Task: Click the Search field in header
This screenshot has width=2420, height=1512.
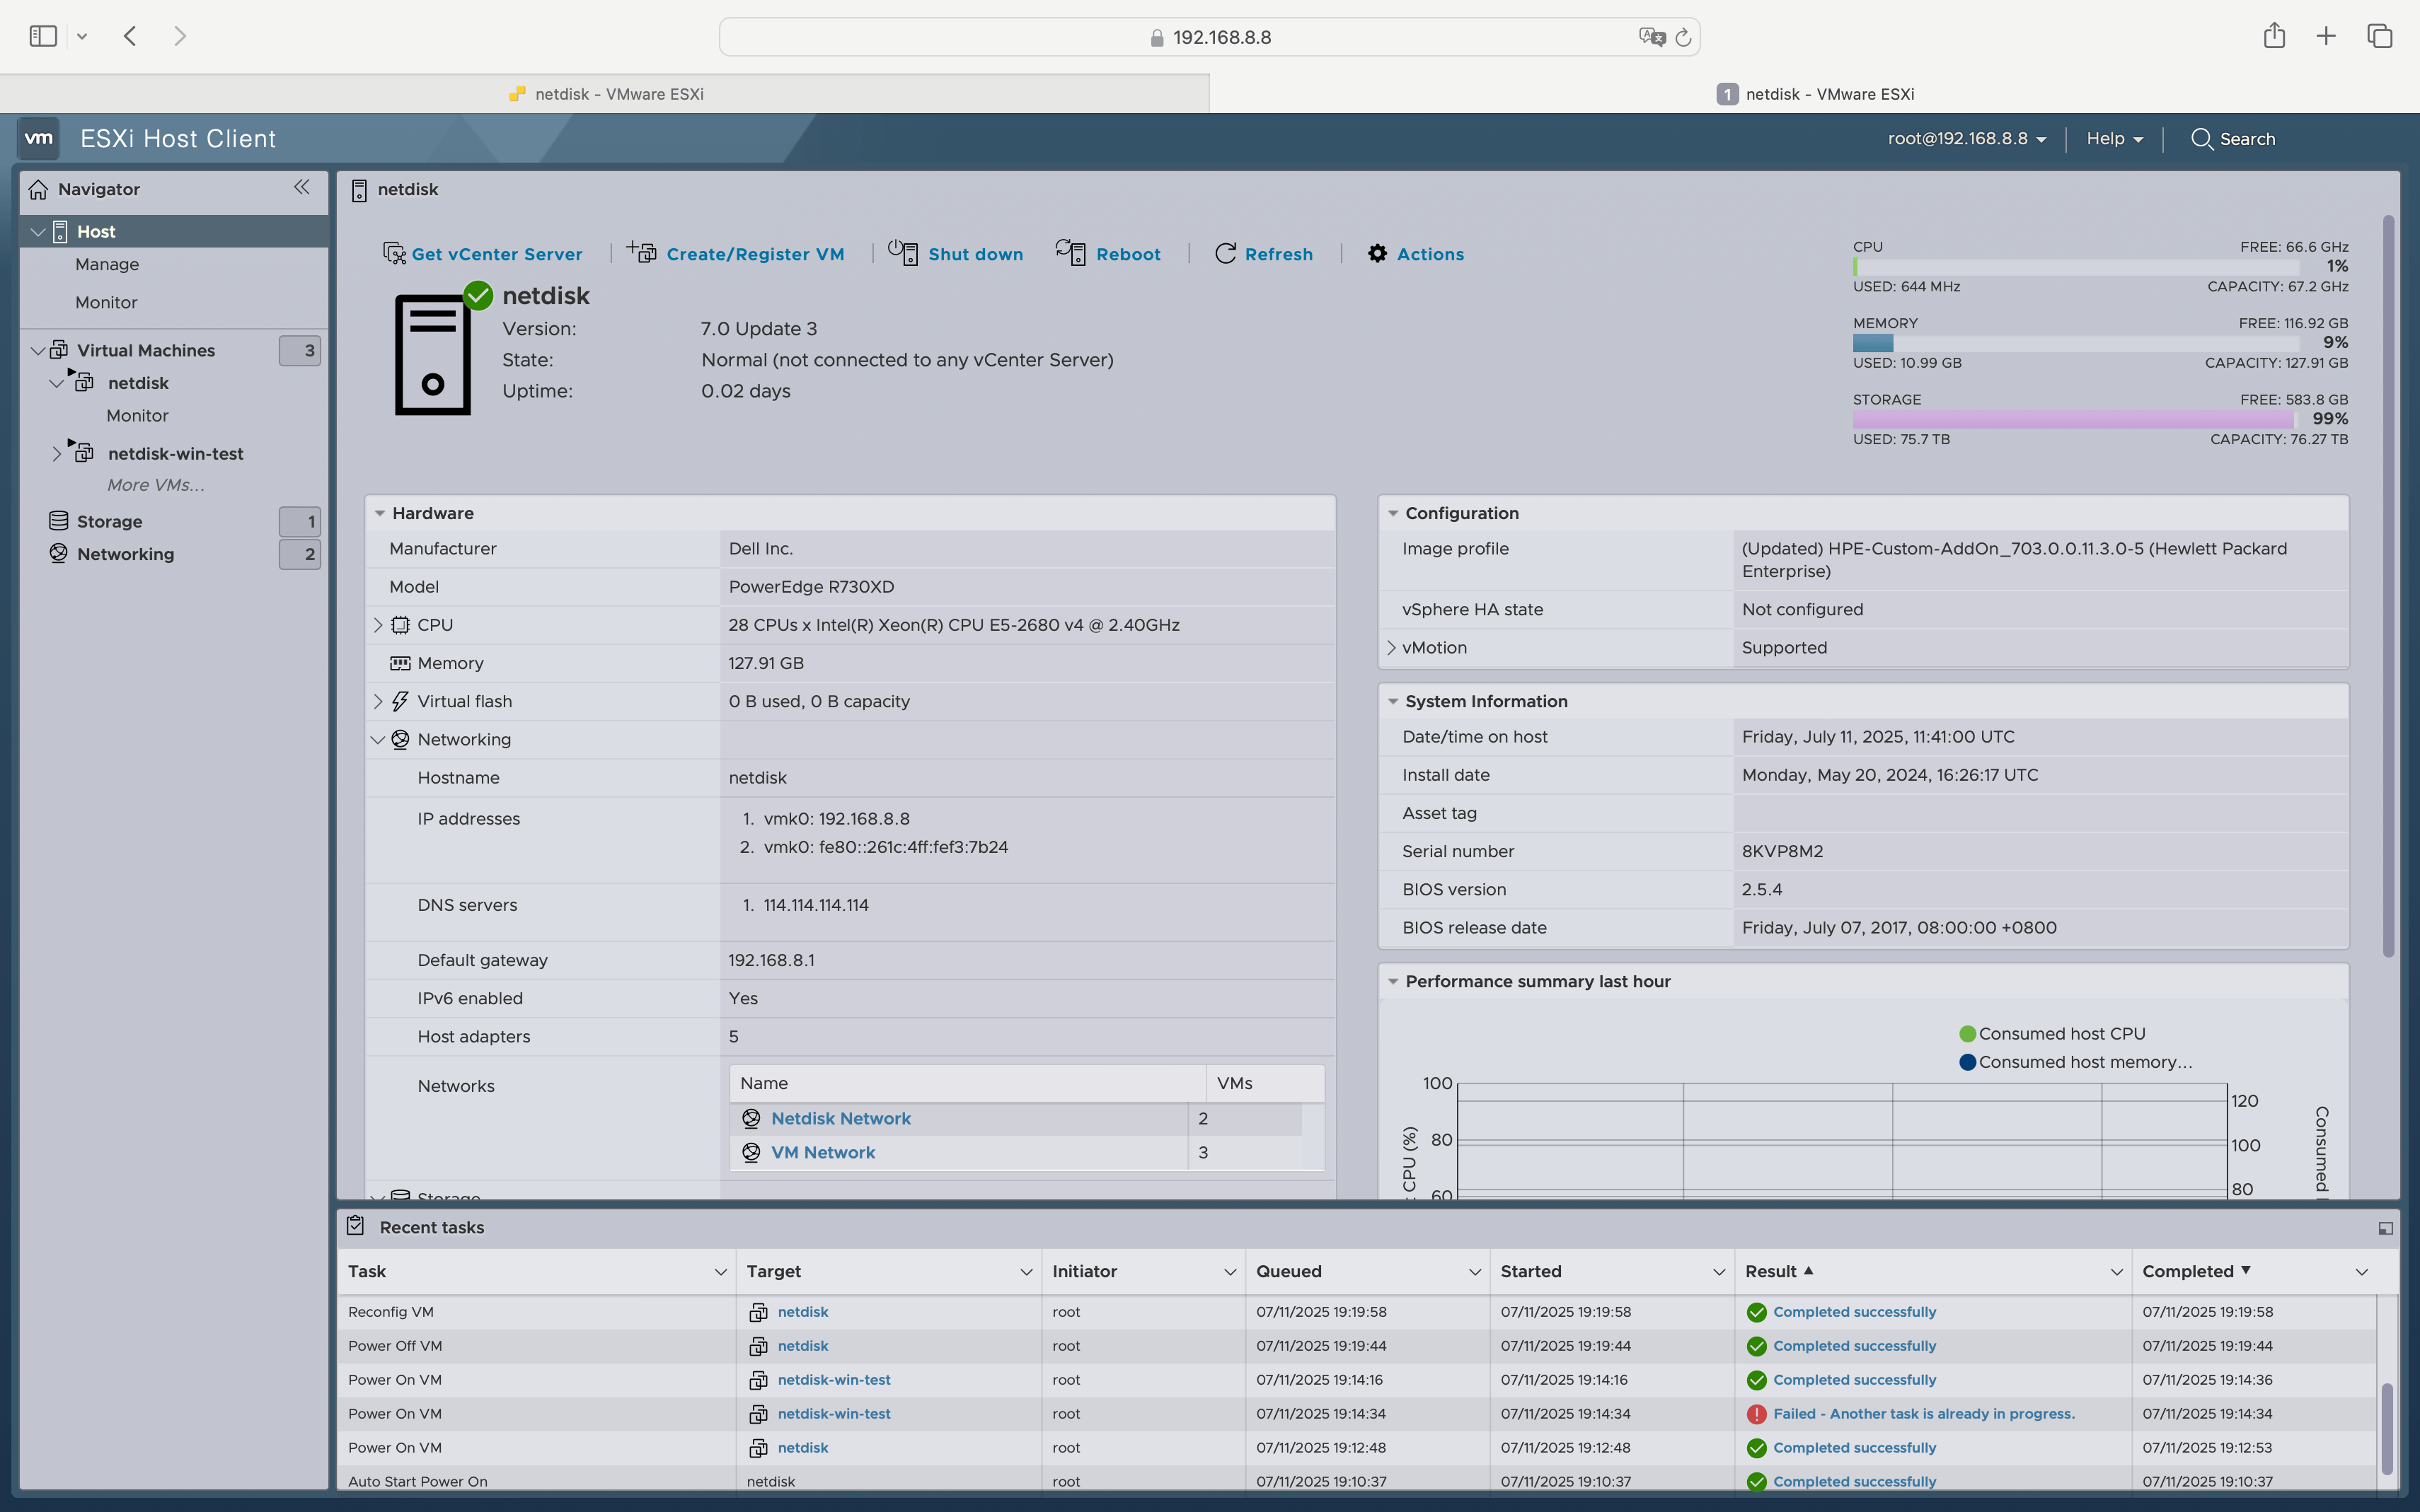Action: pos(2247,138)
